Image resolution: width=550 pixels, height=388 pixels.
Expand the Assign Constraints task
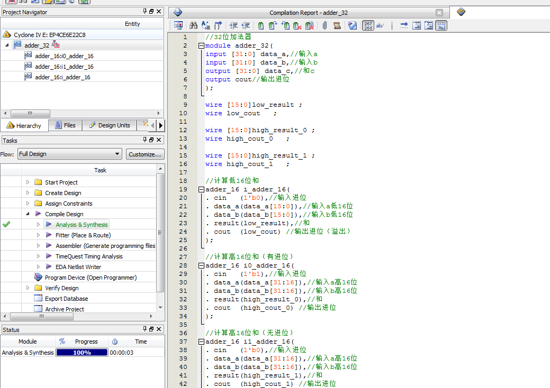pyautogui.click(x=28, y=203)
